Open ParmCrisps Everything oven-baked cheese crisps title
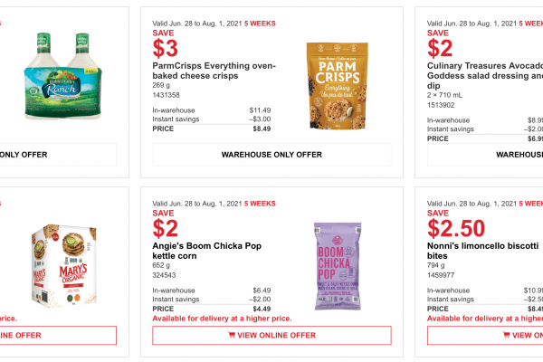The width and height of the screenshot is (543, 362). [x=214, y=72]
